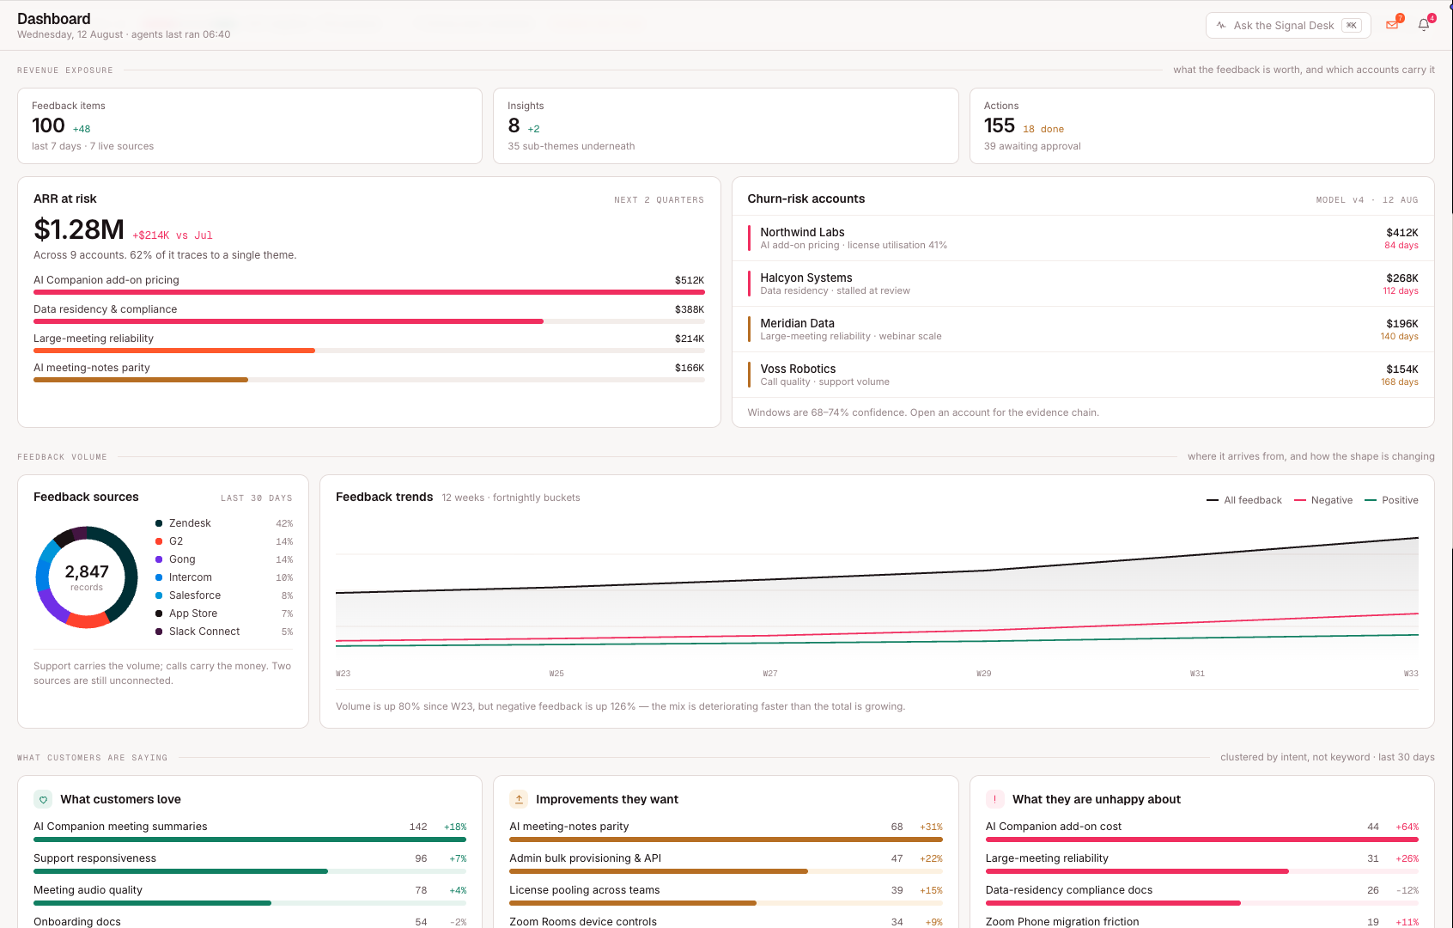The height and width of the screenshot is (928, 1453).
Task: Toggle the Positive series in trends legend
Action: pos(1391,500)
